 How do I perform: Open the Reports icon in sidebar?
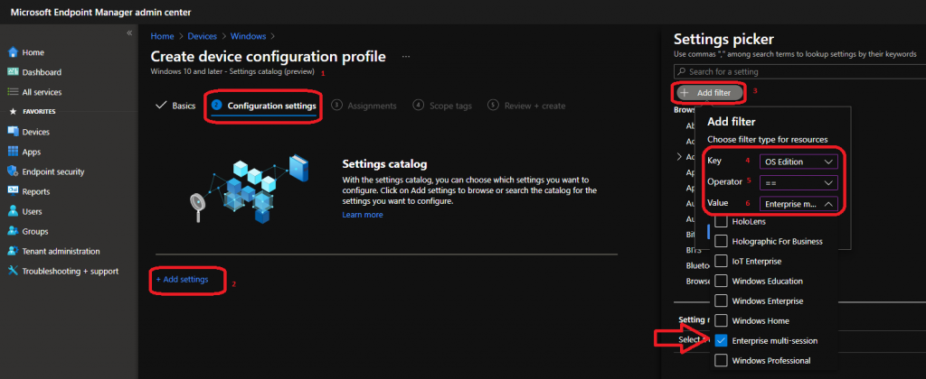[x=13, y=191]
